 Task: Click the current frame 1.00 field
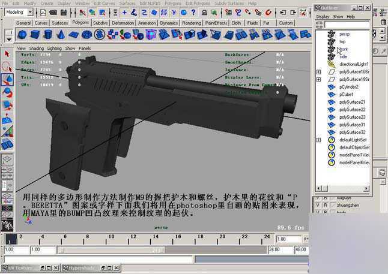click(288, 239)
